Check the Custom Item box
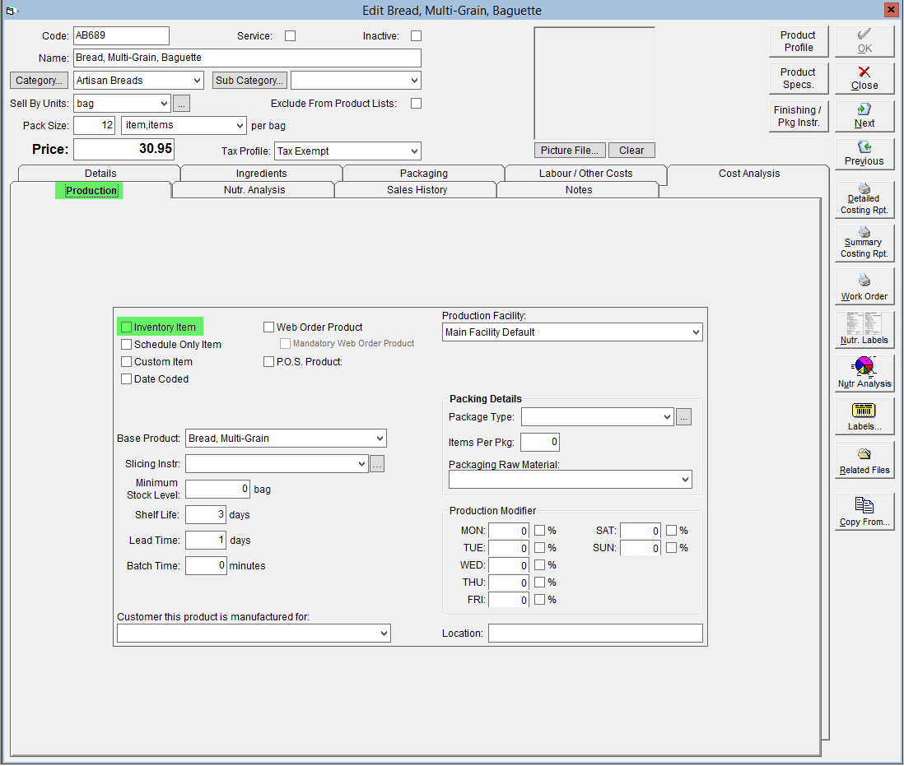This screenshot has width=904, height=766. coord(126,362)
